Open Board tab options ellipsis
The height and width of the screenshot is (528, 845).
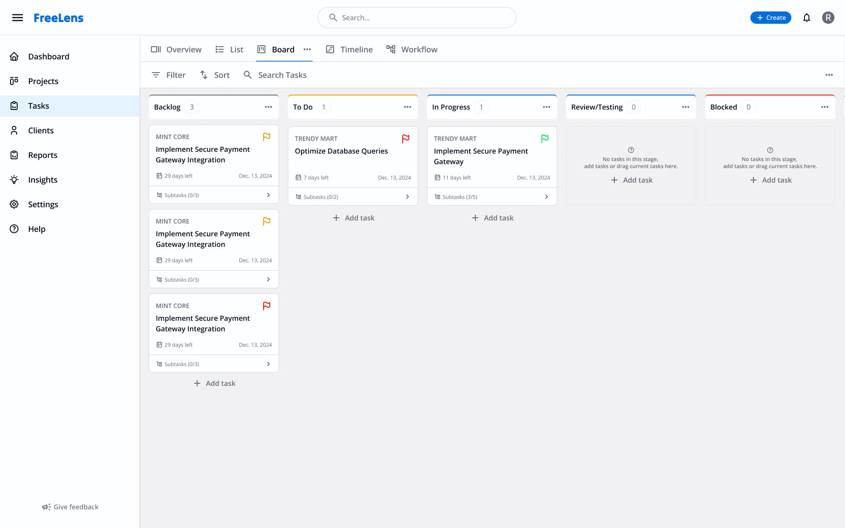307,49
